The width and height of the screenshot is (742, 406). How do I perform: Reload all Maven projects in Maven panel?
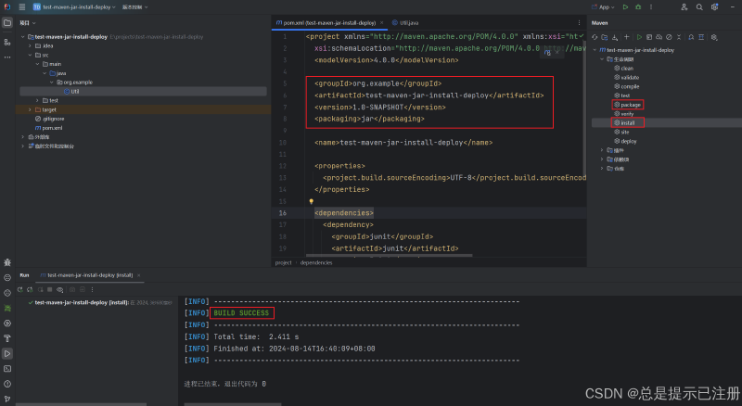click(x=595, y=37)
